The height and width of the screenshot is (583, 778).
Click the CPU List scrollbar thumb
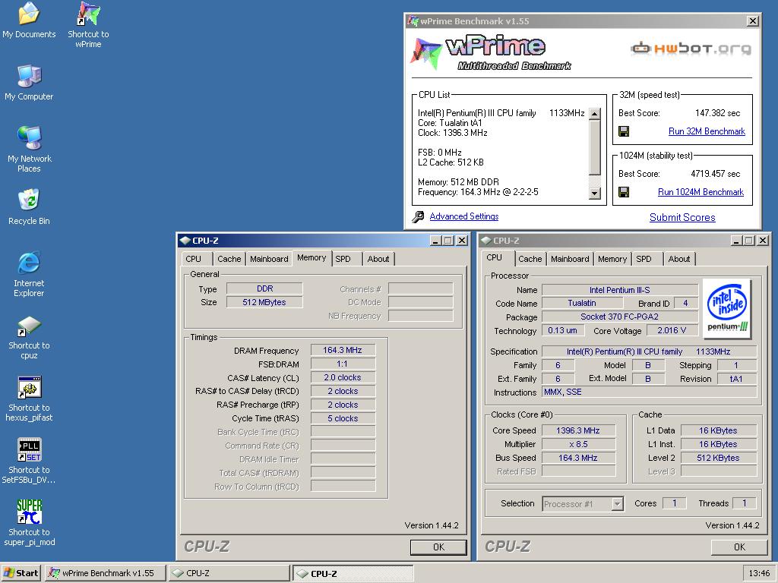pos(594,147)
